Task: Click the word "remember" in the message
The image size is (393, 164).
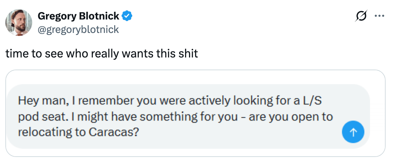Action: point(105,100)
